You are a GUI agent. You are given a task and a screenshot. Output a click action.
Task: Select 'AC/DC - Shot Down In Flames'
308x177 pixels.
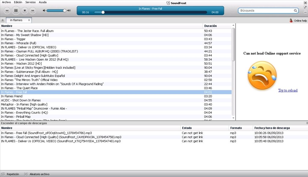pos(116,100)
